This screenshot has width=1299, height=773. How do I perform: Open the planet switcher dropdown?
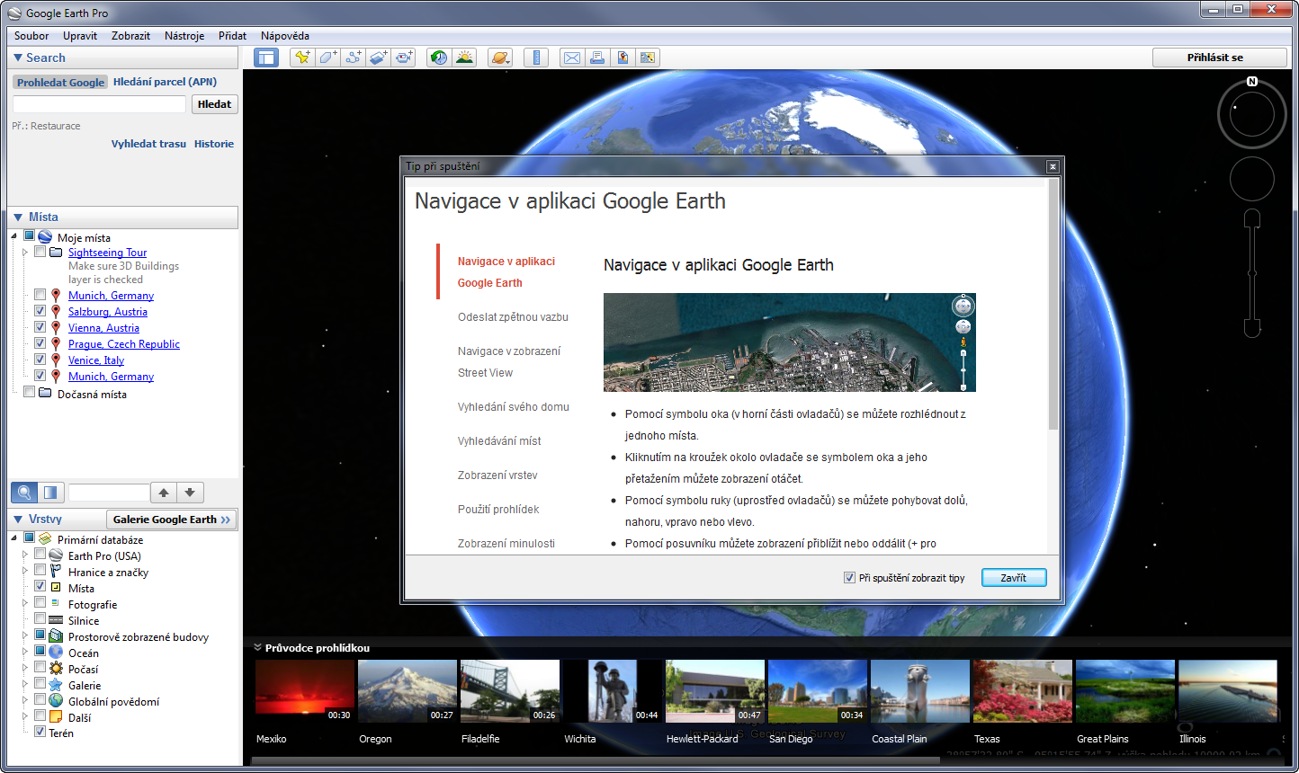(x=500, y=58)
